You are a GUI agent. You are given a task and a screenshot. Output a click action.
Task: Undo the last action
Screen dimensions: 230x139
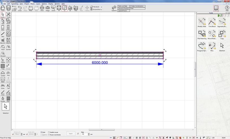[x=20, y=8]
